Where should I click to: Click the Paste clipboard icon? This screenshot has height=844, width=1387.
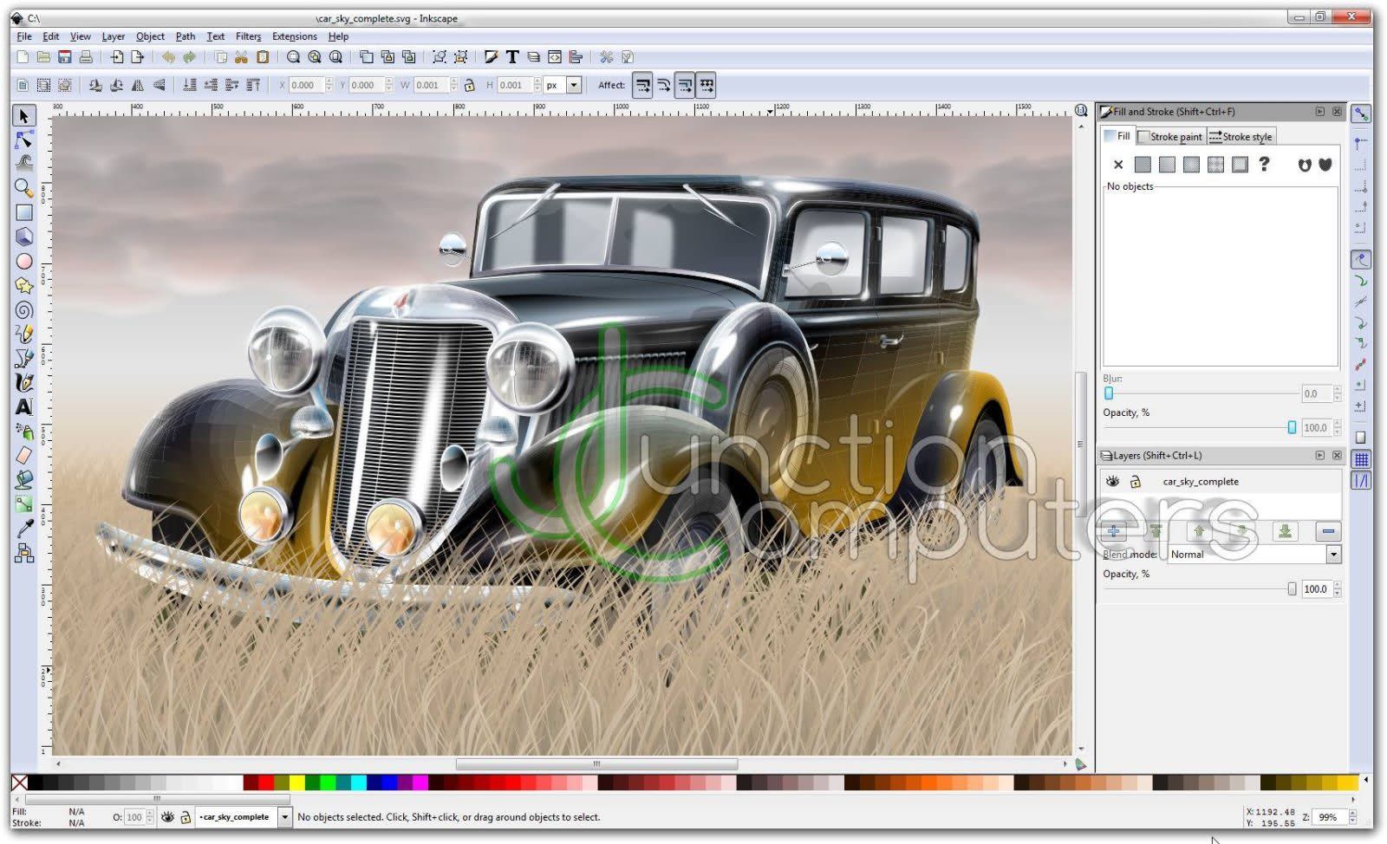(262, 57)
